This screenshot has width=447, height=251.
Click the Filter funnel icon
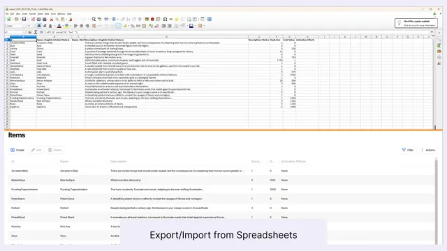[x=404, y=150]
